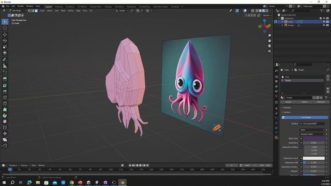Switch to the UV Editing workspace tab
Screen dimensions: 331x186
click(x=82, y=7)
